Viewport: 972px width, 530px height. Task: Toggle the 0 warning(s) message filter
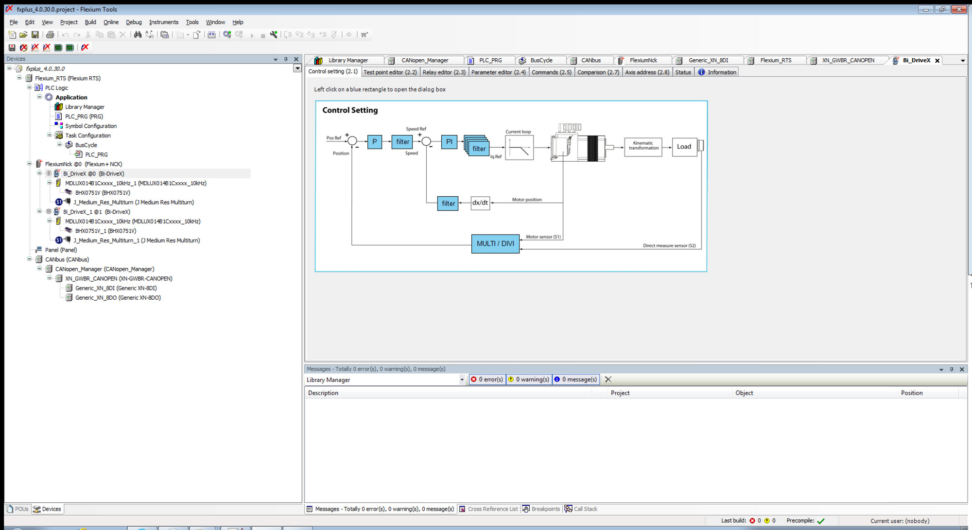point(528,379)
